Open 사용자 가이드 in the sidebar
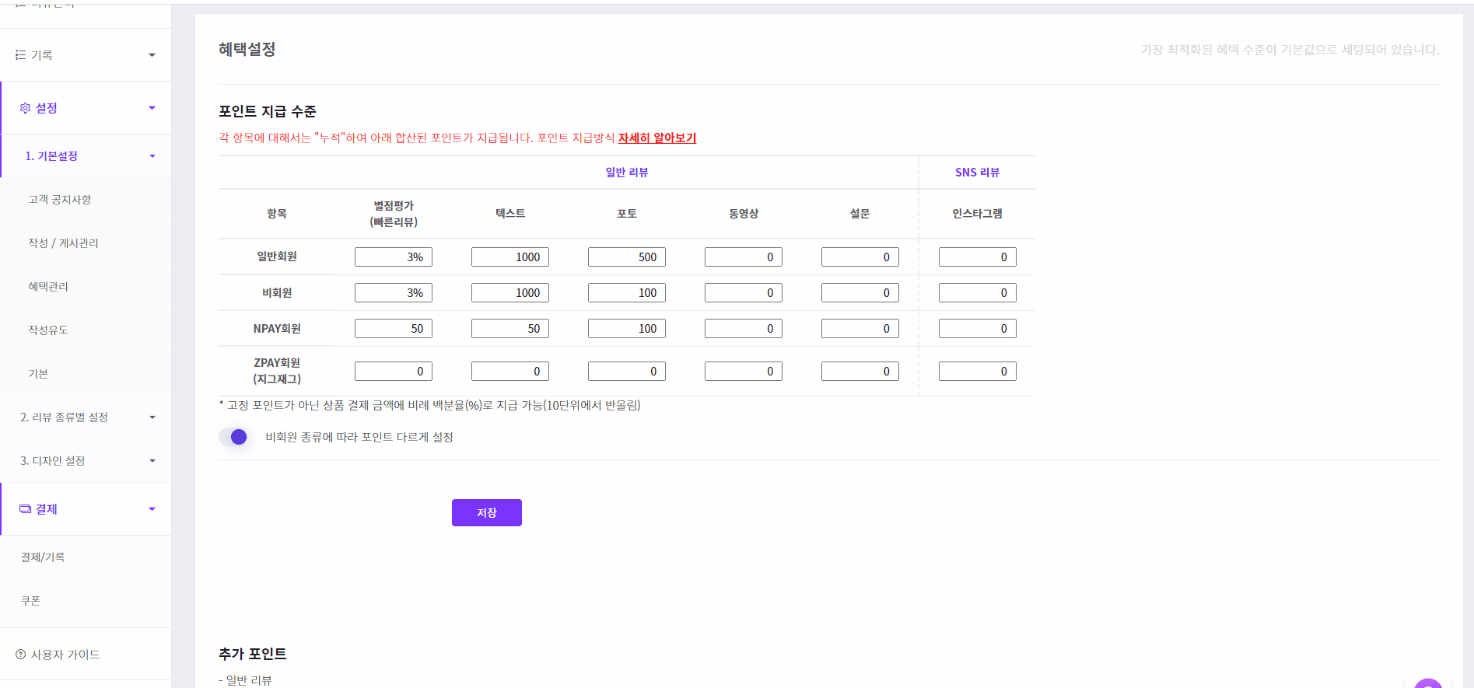Screen dimensions: 1474x688 coord(65,655)
